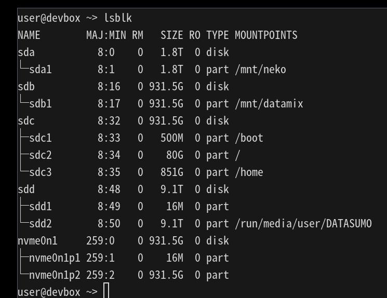Click the sdc1 partition name
This screenshot has width=387, height=298.
pos(41,138)
